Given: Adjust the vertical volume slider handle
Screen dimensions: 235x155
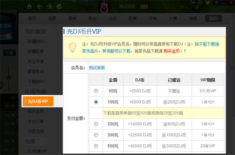Looking at the screenshot, I should point(9,77).
